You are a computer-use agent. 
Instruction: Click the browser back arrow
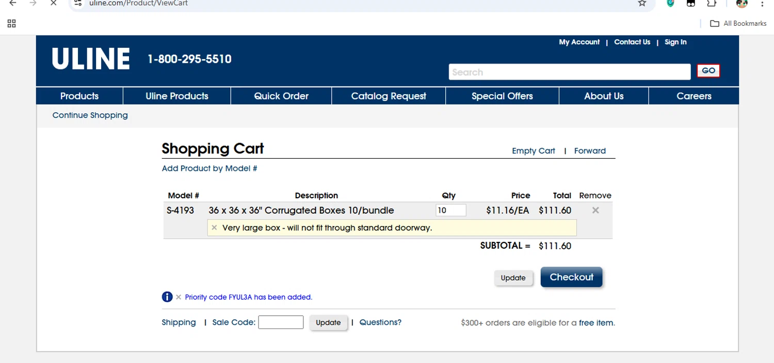coord(13,3)
